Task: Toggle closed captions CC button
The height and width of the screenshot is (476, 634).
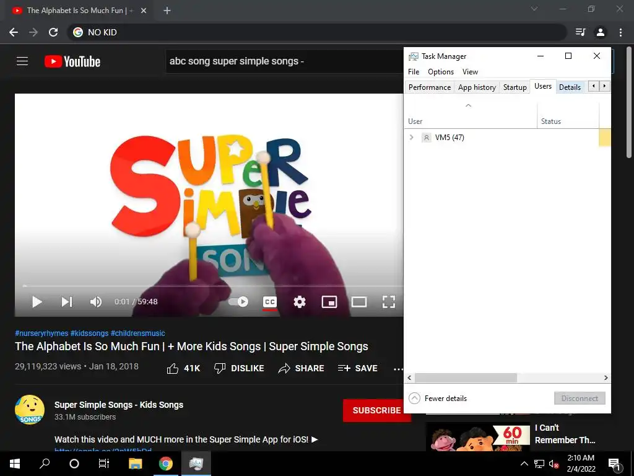Action: [x=270, y=302]
